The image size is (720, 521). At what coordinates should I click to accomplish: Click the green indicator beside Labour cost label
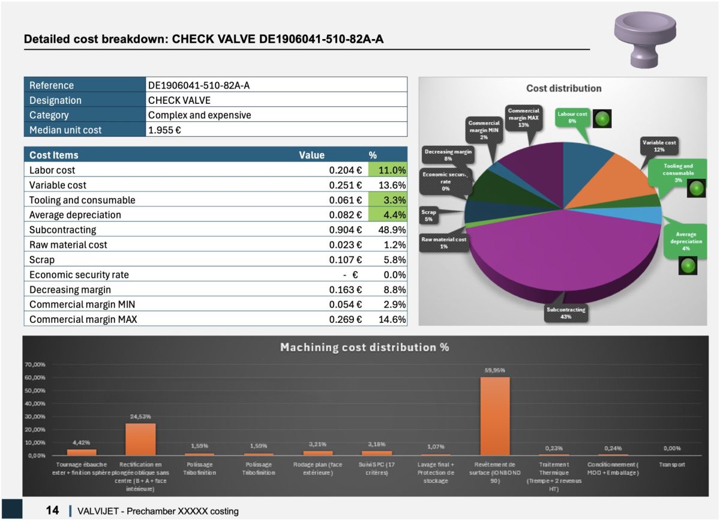[602, 119]
